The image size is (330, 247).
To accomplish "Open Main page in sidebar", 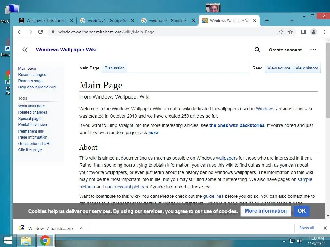I will [x=27, y=69].
